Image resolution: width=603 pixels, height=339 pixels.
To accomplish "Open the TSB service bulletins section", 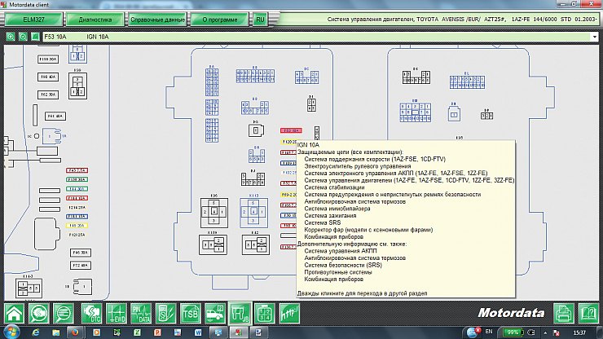I will coord(191,313).
